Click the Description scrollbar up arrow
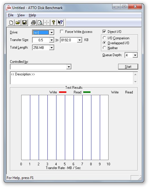 tap(135, 75)
